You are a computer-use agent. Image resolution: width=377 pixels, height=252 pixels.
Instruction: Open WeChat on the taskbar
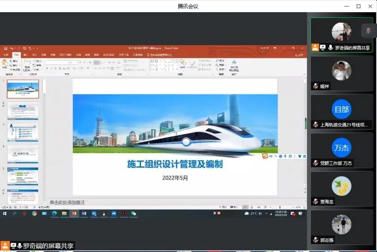[134, 213]
